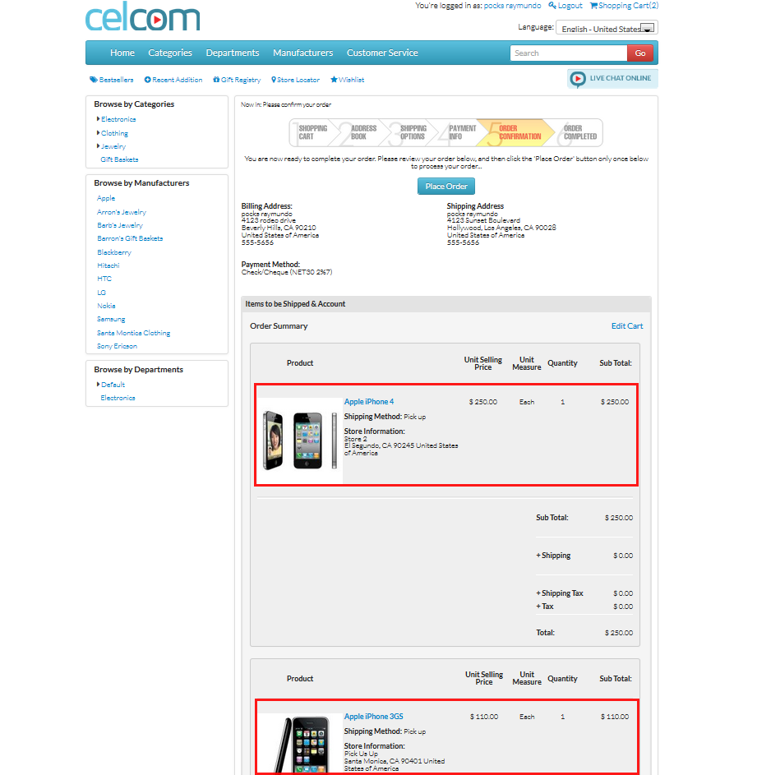Open the Categories menu

point(170,53)
